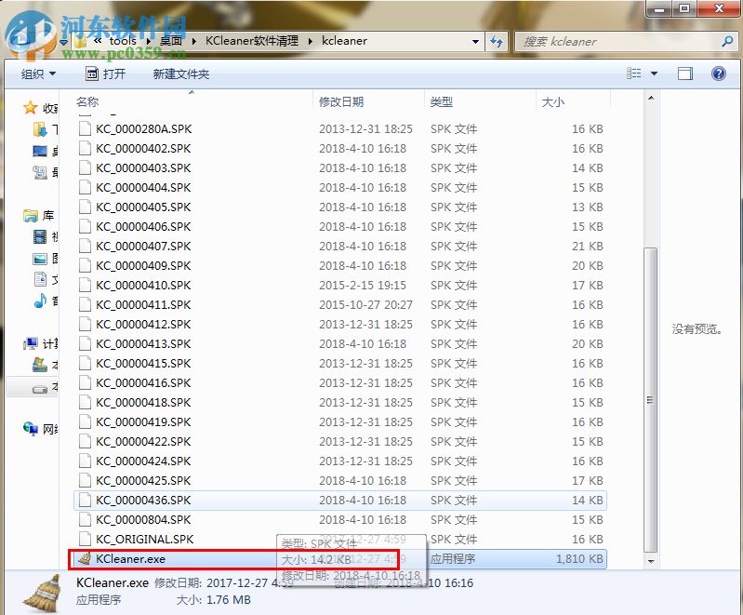This screenshot has height=615, width=743.
Task: Open the selected local disk drive icon
Action: (x=40, y=389)
